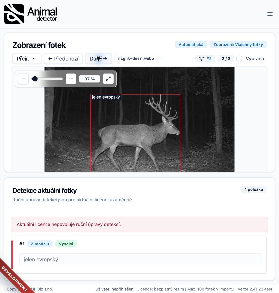Toggle the Vybraná checkbox
Image resolution: width=279 pixels, height=293 pixels.
click(239, 59)
